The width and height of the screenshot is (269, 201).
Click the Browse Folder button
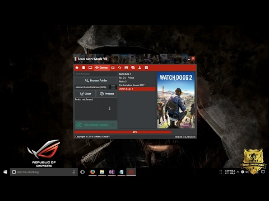tap(96, 80)
